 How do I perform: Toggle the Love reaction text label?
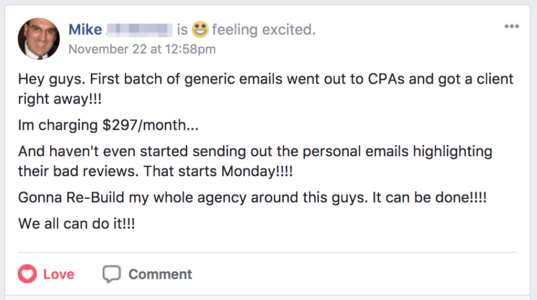59,274
